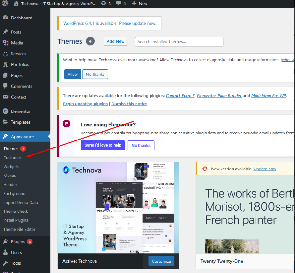Click the New item in admin bar

(x=140, y=4)
